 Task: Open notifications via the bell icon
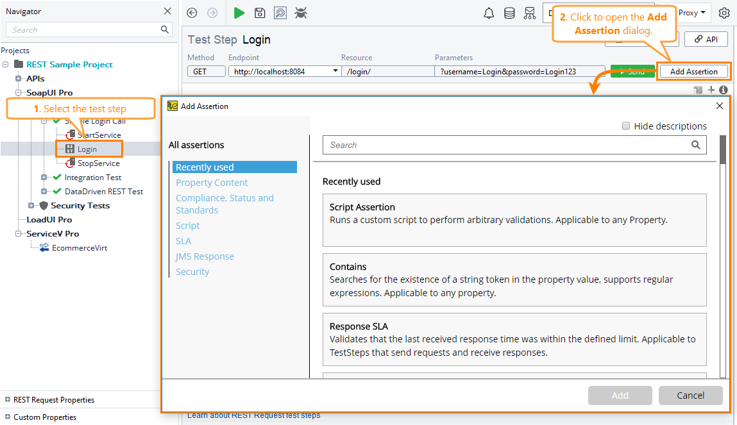pyautogui.click(x=489, y=13)
